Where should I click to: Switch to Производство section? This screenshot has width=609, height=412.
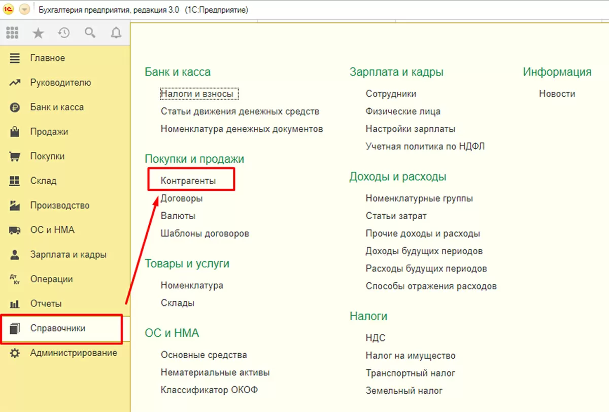tap(60, 205)
